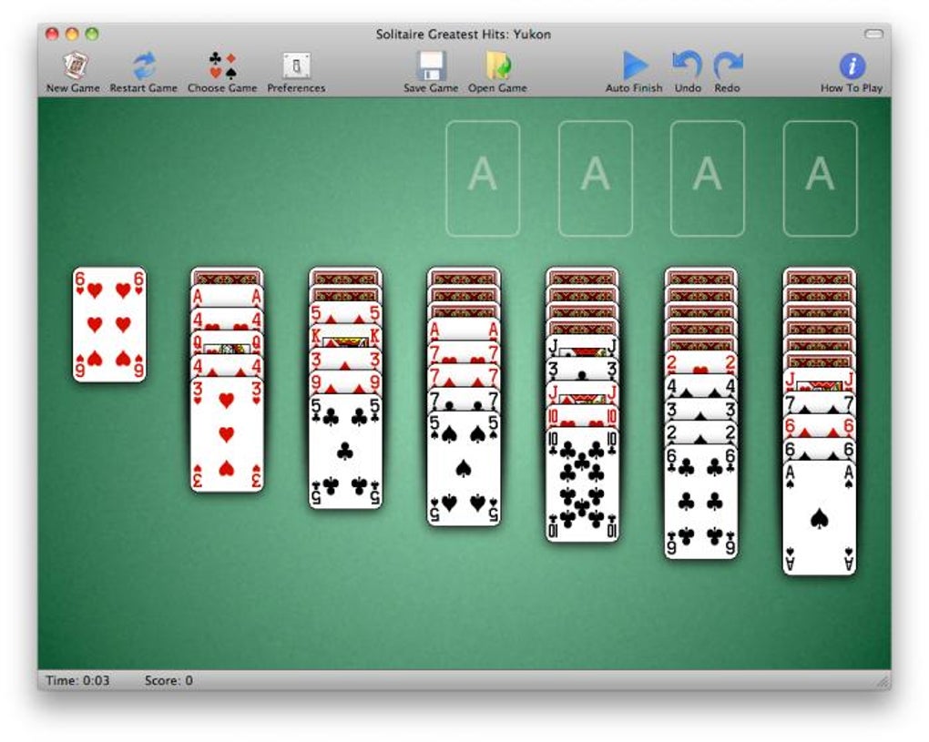Select the red king in third column

pos(345,337)
